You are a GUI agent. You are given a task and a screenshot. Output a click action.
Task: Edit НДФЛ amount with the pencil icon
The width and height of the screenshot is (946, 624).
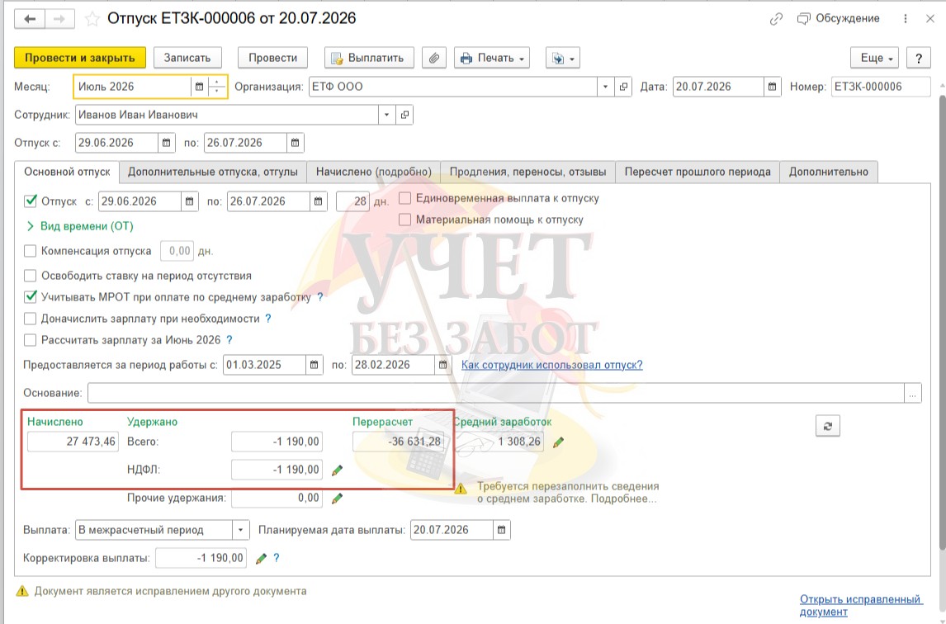point(337,470)
